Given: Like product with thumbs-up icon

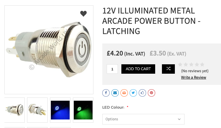Looking at the screenshot, I should (x=142, y=93).
